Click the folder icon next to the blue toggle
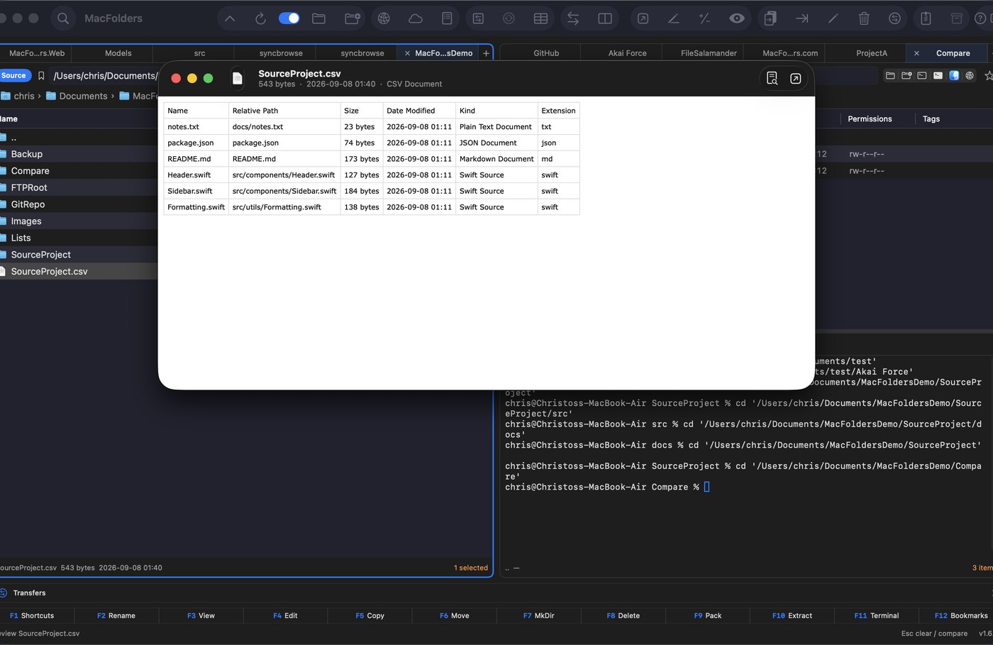 coord(319,18)
